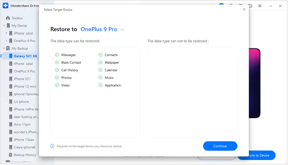Image resolution: width=288 pixels, height=165 pixels.
Task: Open the list menu icon in title bar
Action: pyautogui.click(x=260, y=6)
